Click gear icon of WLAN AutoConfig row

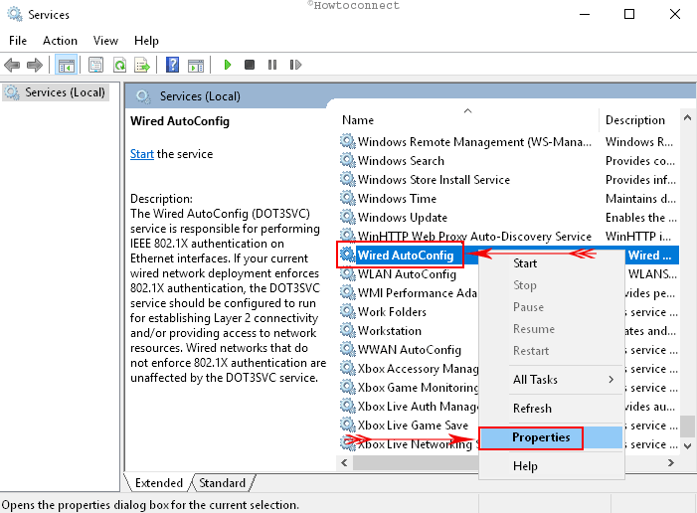pos(348,273)
